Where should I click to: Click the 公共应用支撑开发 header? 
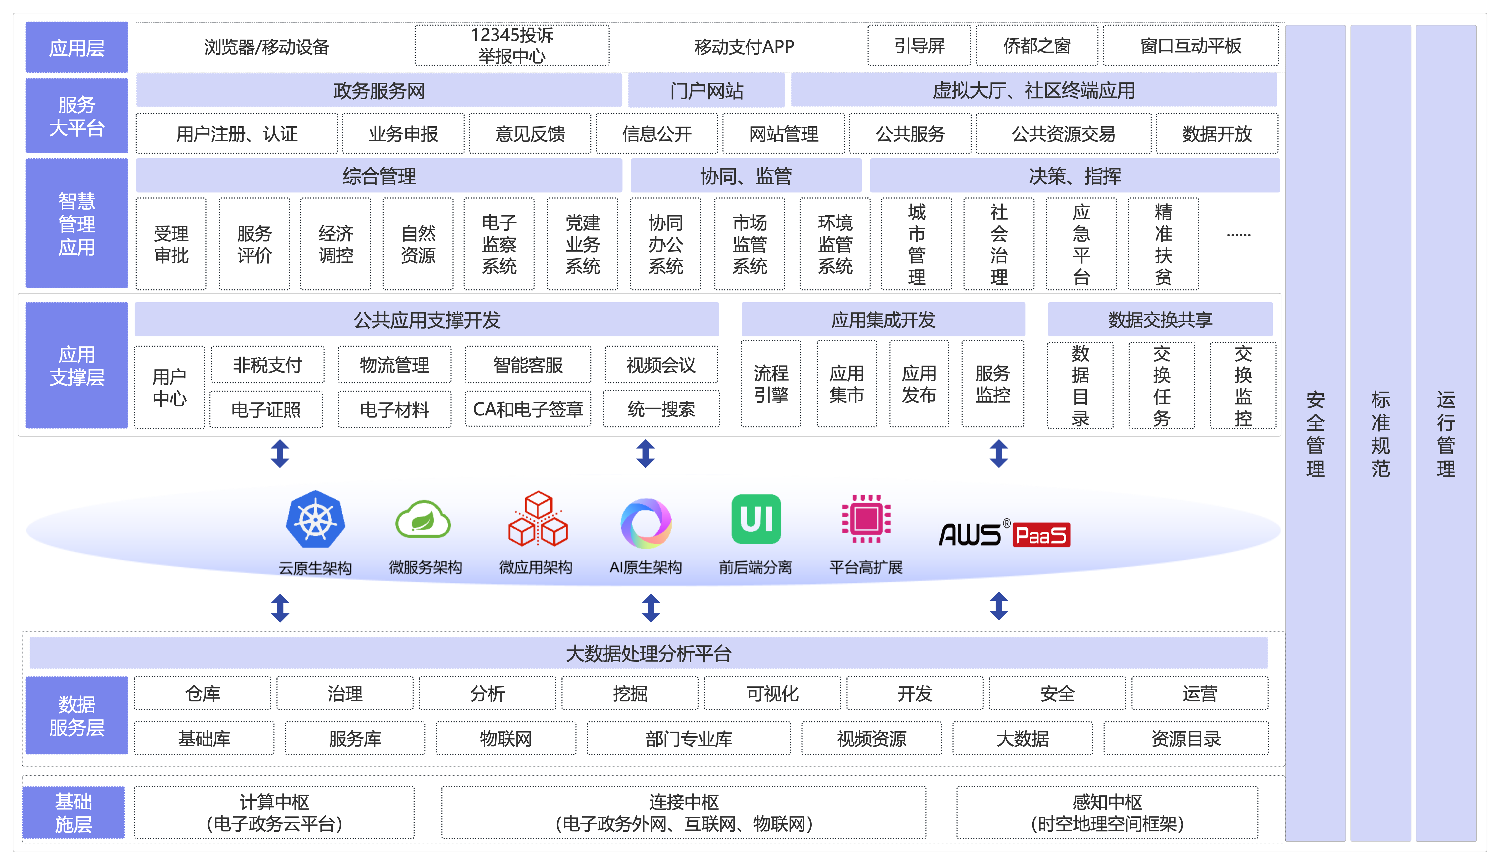coord(427,320)
